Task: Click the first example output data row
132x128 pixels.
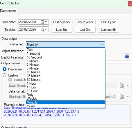Action: 41,111
